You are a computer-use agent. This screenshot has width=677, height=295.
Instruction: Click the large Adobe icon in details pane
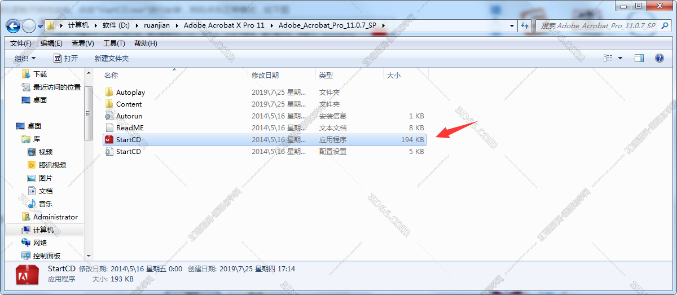click(x=28, y=276)
